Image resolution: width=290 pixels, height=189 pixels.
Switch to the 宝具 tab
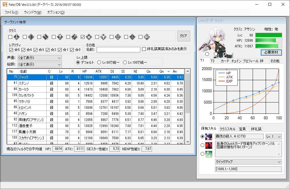(242, 129)
